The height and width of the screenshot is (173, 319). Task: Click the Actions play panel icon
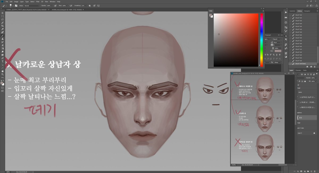click(286, 12)
